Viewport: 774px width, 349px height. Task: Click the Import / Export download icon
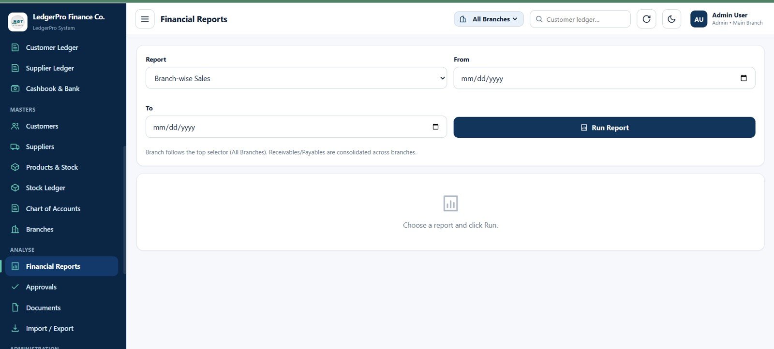(15, 328)
